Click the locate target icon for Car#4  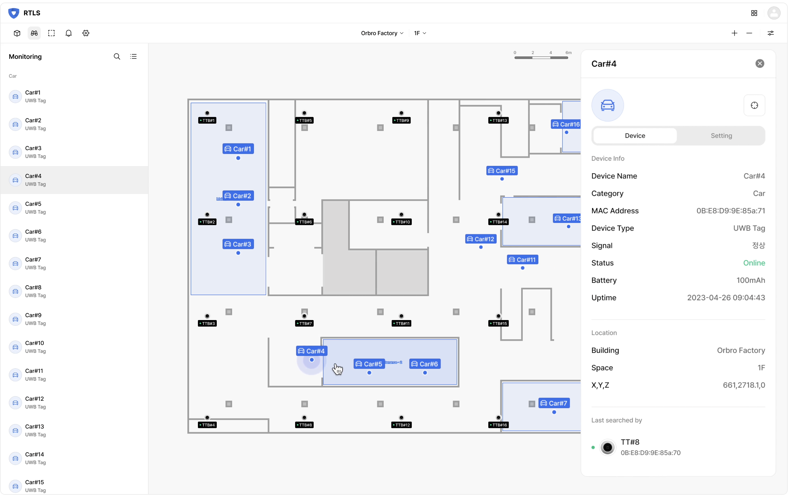point(754,105)
